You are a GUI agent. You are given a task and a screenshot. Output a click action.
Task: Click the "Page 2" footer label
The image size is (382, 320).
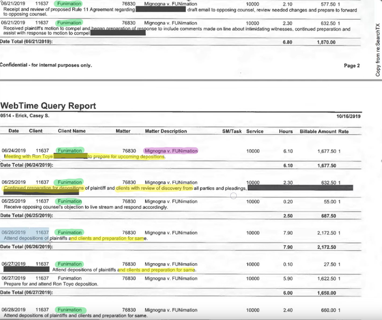tap(352, 65)
